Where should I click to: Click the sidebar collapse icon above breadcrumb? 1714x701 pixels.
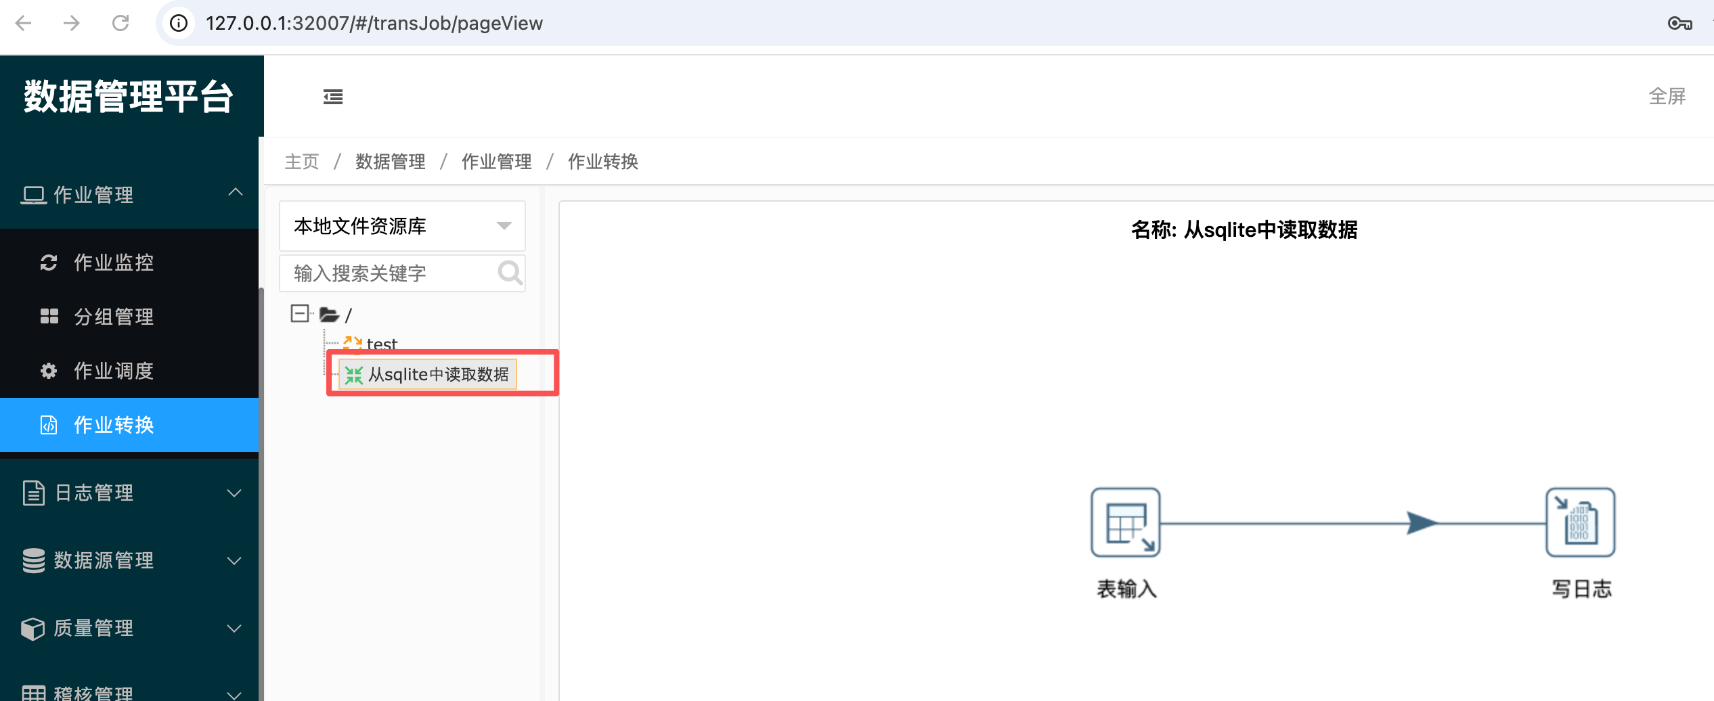[332, 97]
